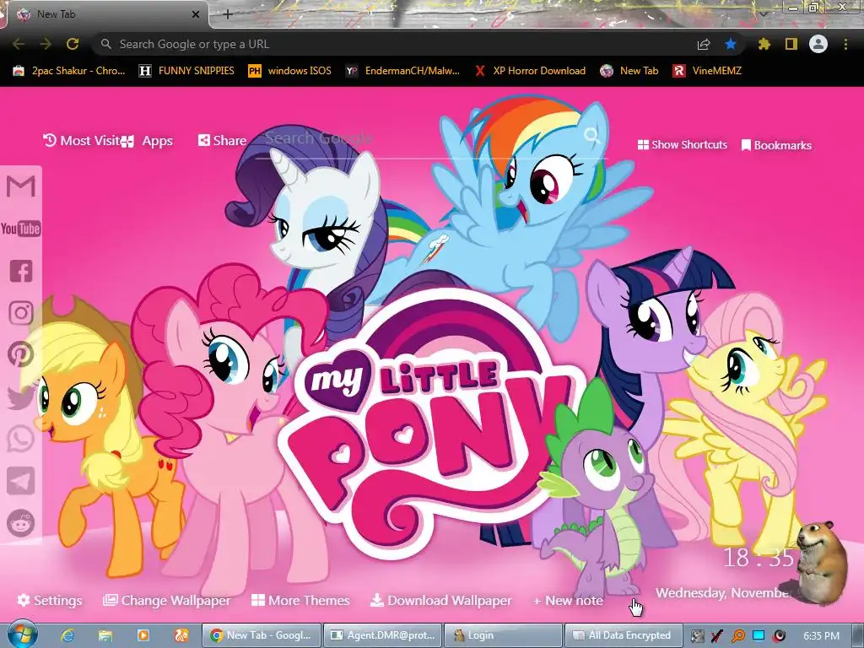Switch to Login taskbar window
This screenshot has width=864, height=648.
point(504,635)
